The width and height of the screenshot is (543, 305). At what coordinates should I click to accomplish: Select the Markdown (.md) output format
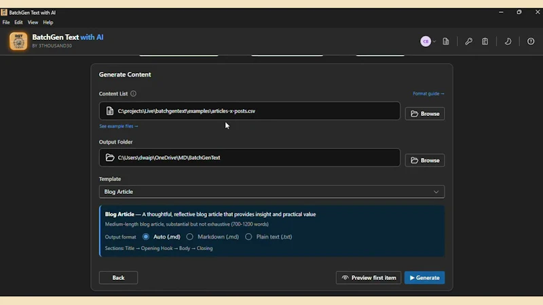tap(190, 237)
